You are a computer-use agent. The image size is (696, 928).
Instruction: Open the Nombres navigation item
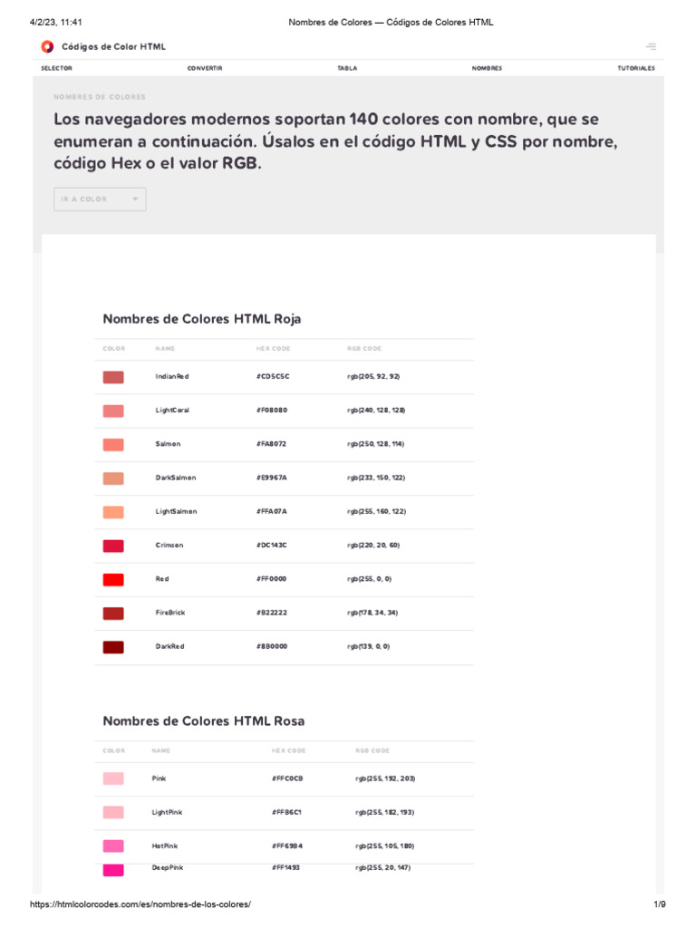487,68
